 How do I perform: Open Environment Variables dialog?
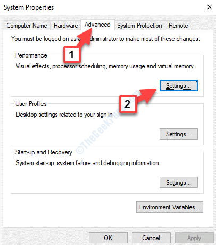[170, 207]
